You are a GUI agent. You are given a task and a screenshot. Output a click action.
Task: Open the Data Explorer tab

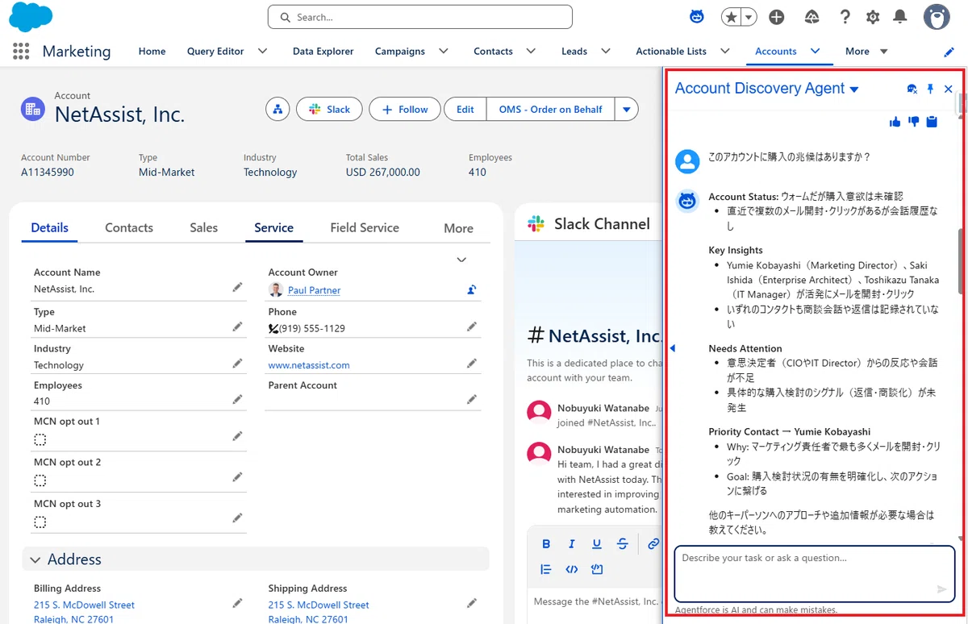point(323,51)
